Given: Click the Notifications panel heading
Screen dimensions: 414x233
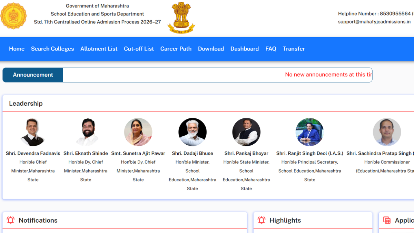Looking at the screenshot, I should (38, 220).
